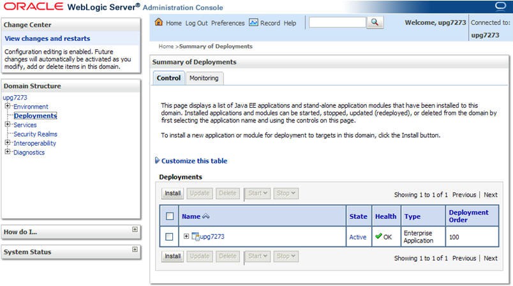Expand the Environment tree node

pyautogui.click(x=8, y=106)
